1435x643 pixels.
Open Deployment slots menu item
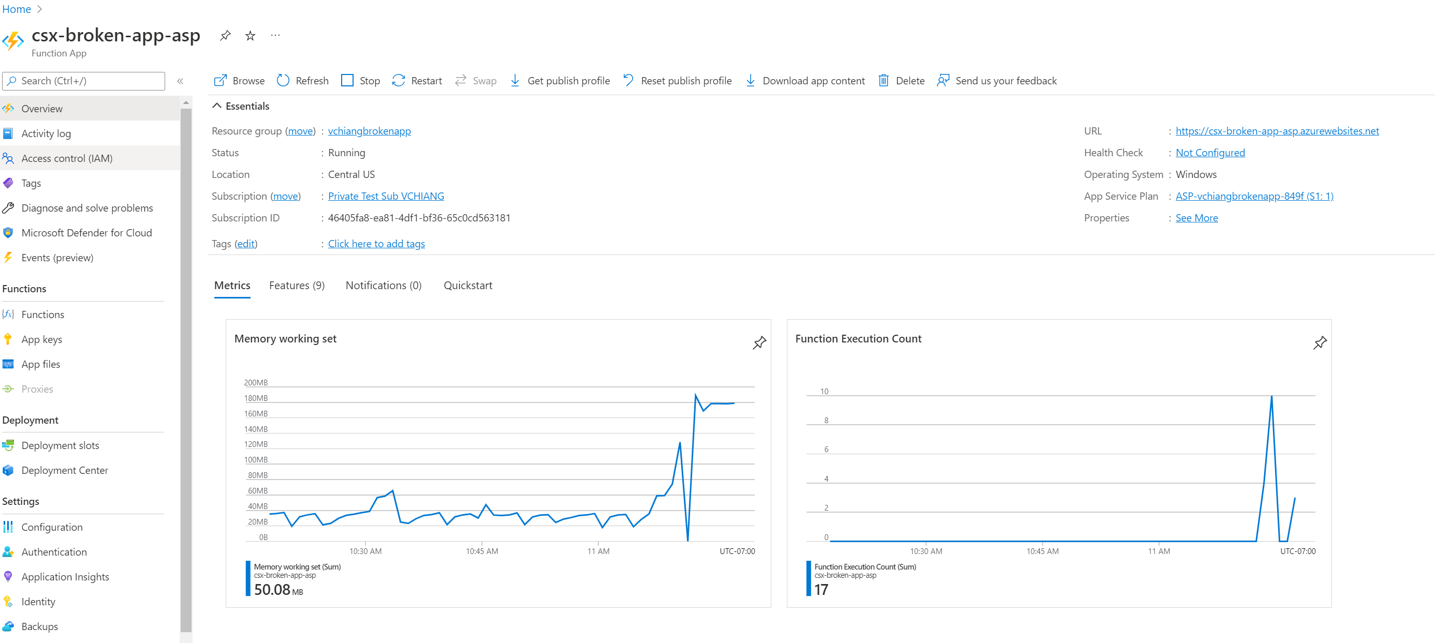(60, 445)
